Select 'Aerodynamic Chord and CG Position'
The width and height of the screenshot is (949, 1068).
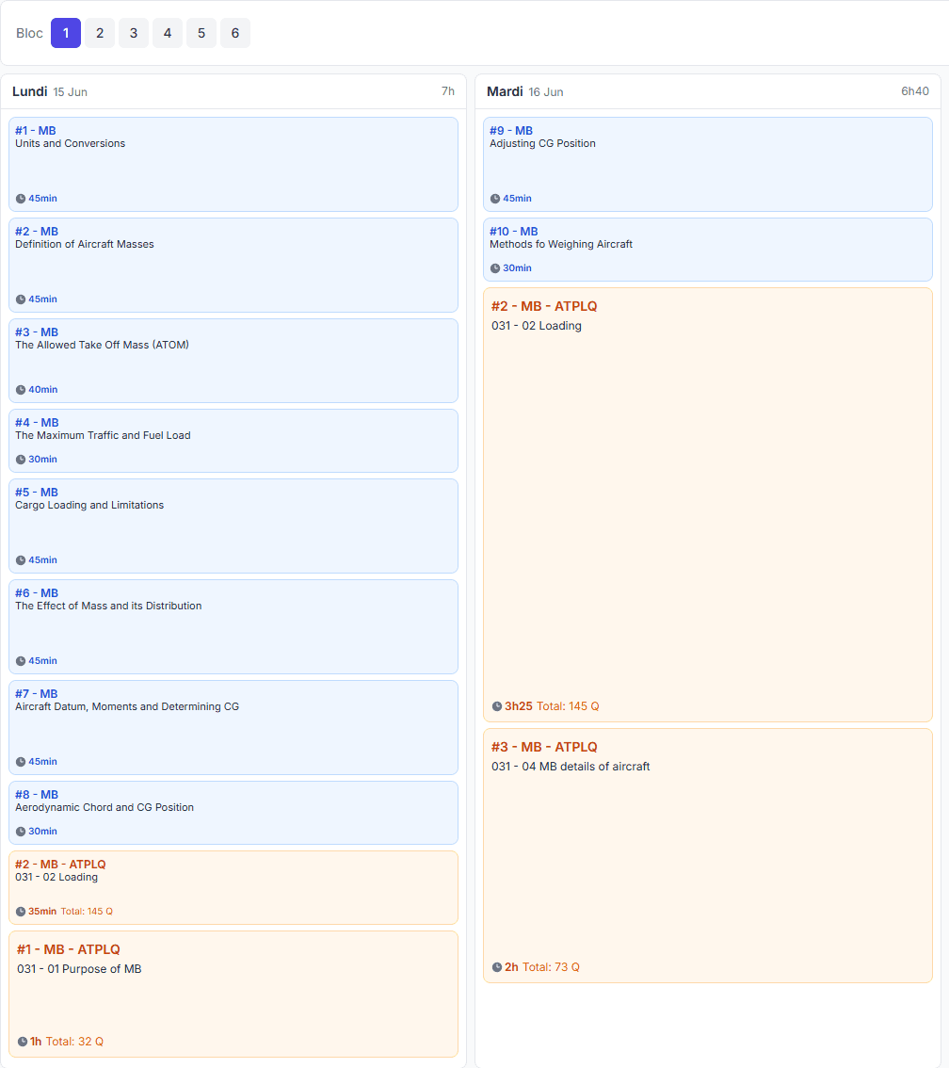click(105, 808)
